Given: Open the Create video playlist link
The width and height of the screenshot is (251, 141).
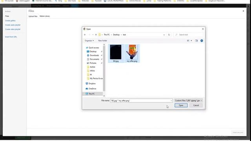Looking at the screenshot, I should tap(13, 29).
